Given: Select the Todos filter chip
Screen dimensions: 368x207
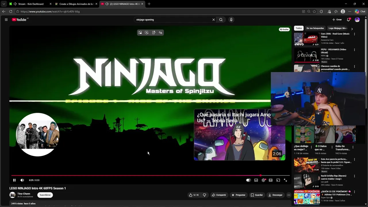Looking at the screenshot, I should 299,28.
